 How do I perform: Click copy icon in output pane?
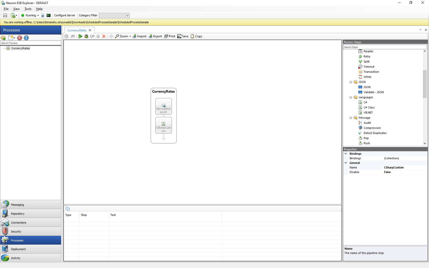pyautogui.click(x=68, y=209)
